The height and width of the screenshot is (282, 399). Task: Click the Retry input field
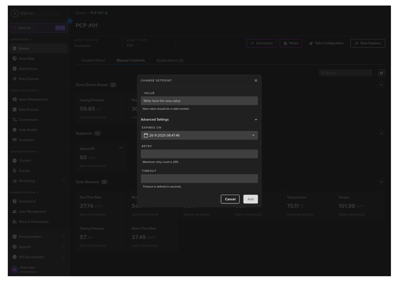pyautogui.click(x=199, y=154)
